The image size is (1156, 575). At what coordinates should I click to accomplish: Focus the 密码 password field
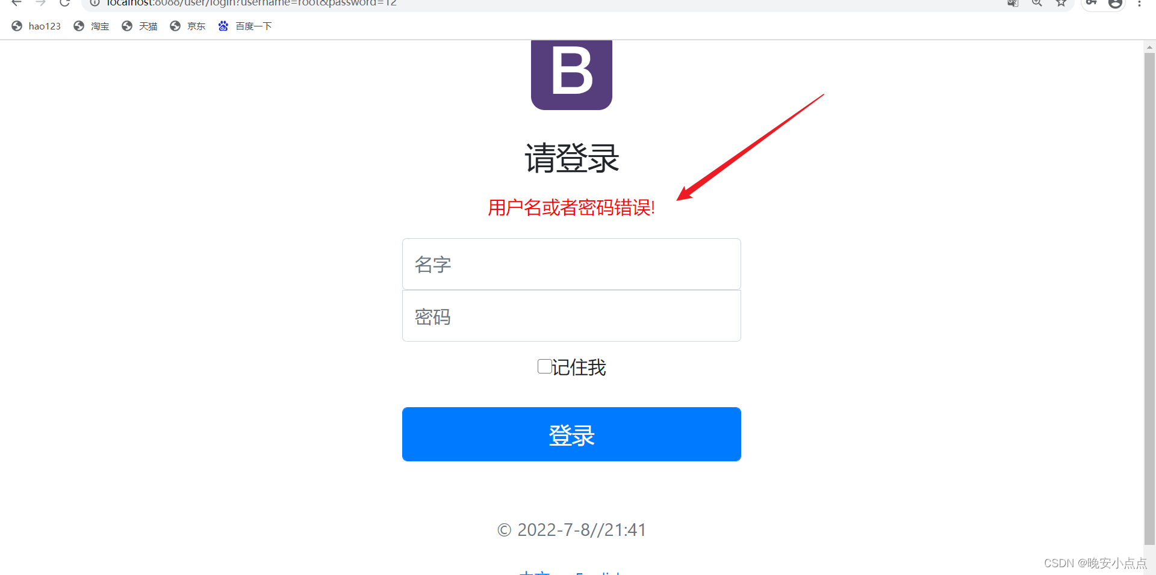571,316
